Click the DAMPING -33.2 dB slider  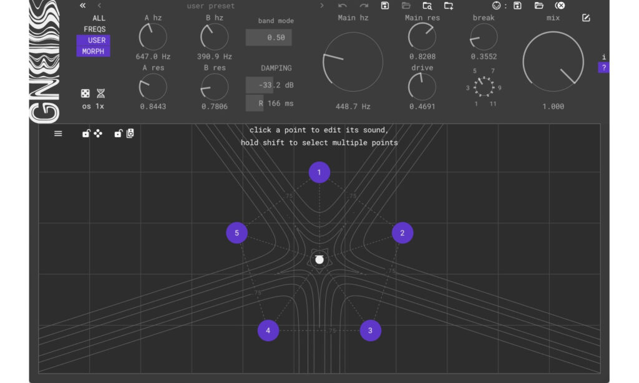(x=270, y=85)
